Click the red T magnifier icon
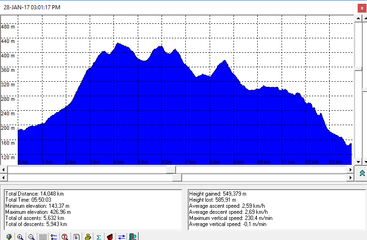 point(65,236)
